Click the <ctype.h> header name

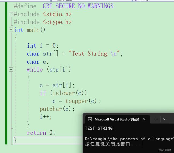click(x=57, y=22)
